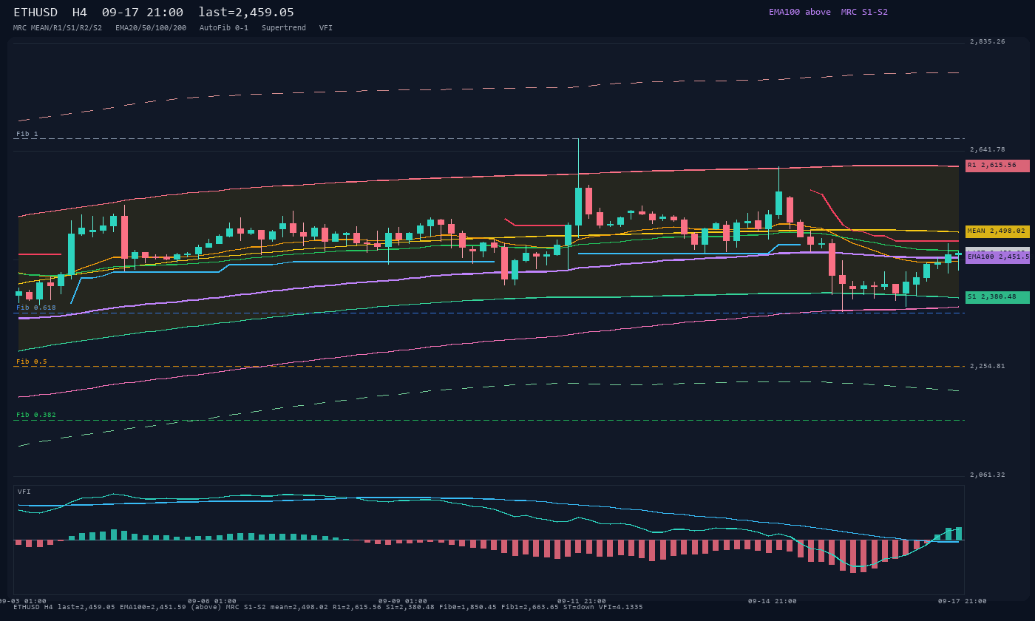Click the tall green candle spiking to Fib 1
The height and width of the screenshot is (621, 1035).
tap(579, 206)
